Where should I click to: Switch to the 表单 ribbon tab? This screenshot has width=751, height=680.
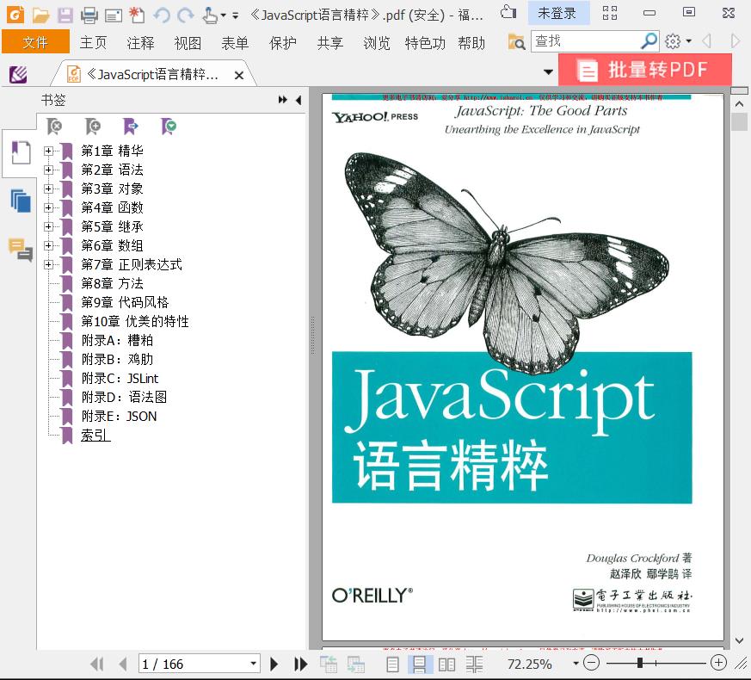[x=235, y=43]
